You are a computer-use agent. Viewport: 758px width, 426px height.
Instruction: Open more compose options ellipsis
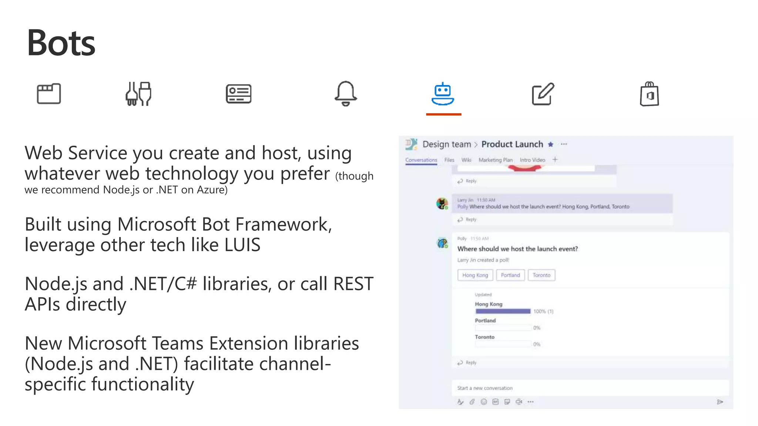pos(531,402)
